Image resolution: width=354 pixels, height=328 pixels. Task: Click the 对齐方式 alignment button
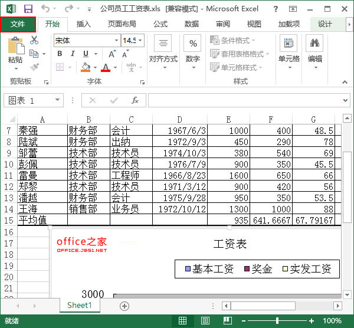click(x=163, y=50)
